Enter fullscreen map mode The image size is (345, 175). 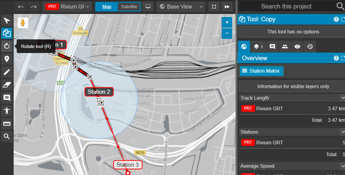coord(214,7)
